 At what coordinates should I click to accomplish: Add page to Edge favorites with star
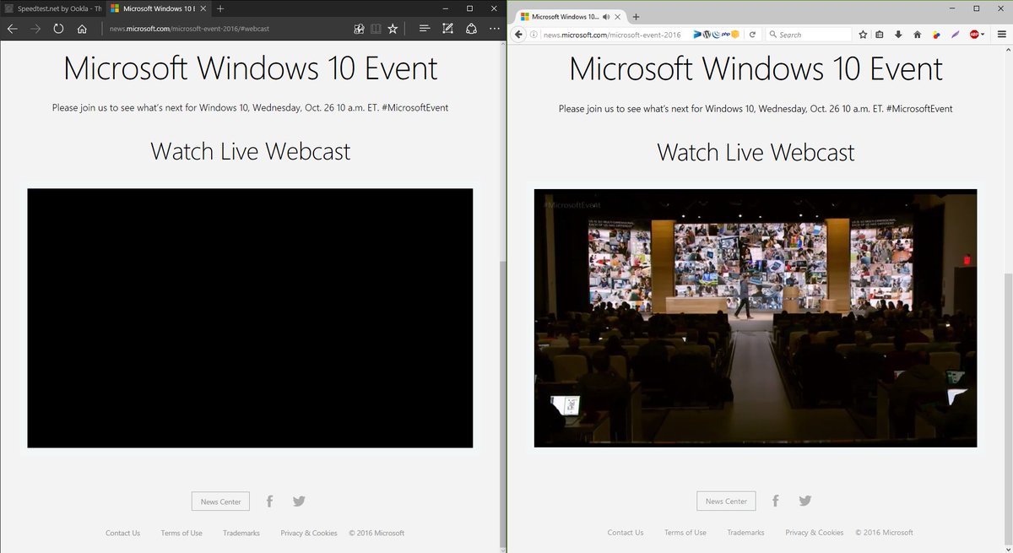coord(393,29)
